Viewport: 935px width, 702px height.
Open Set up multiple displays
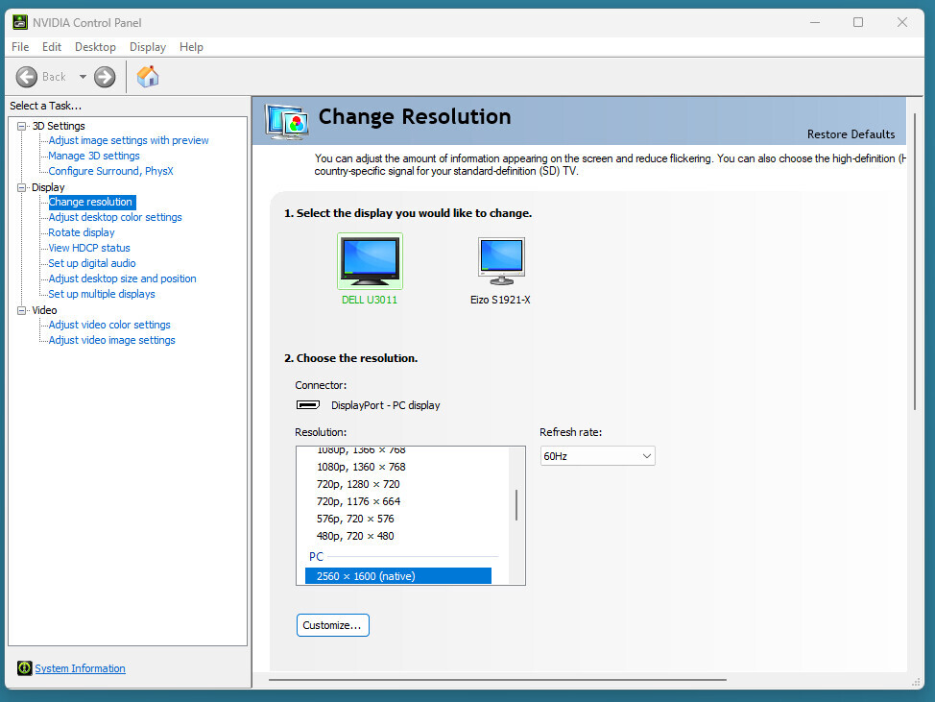(102, 294)
